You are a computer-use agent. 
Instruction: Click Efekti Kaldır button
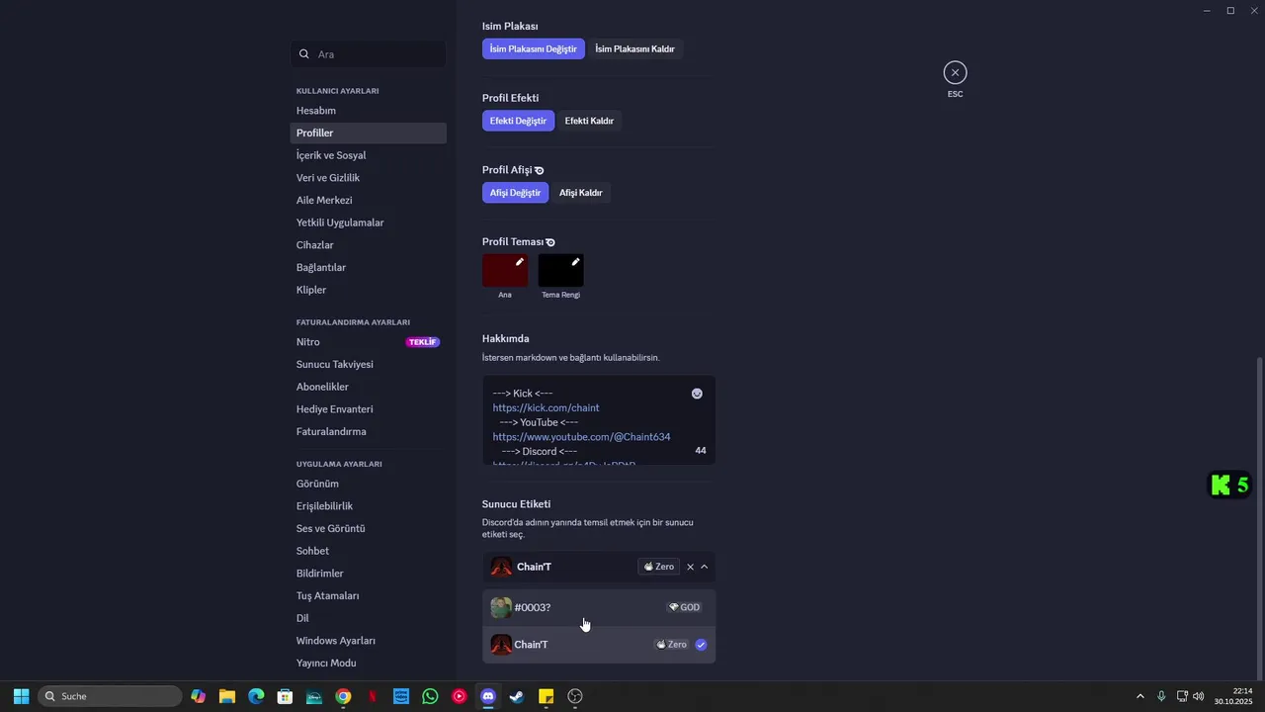tap(589, 121)
